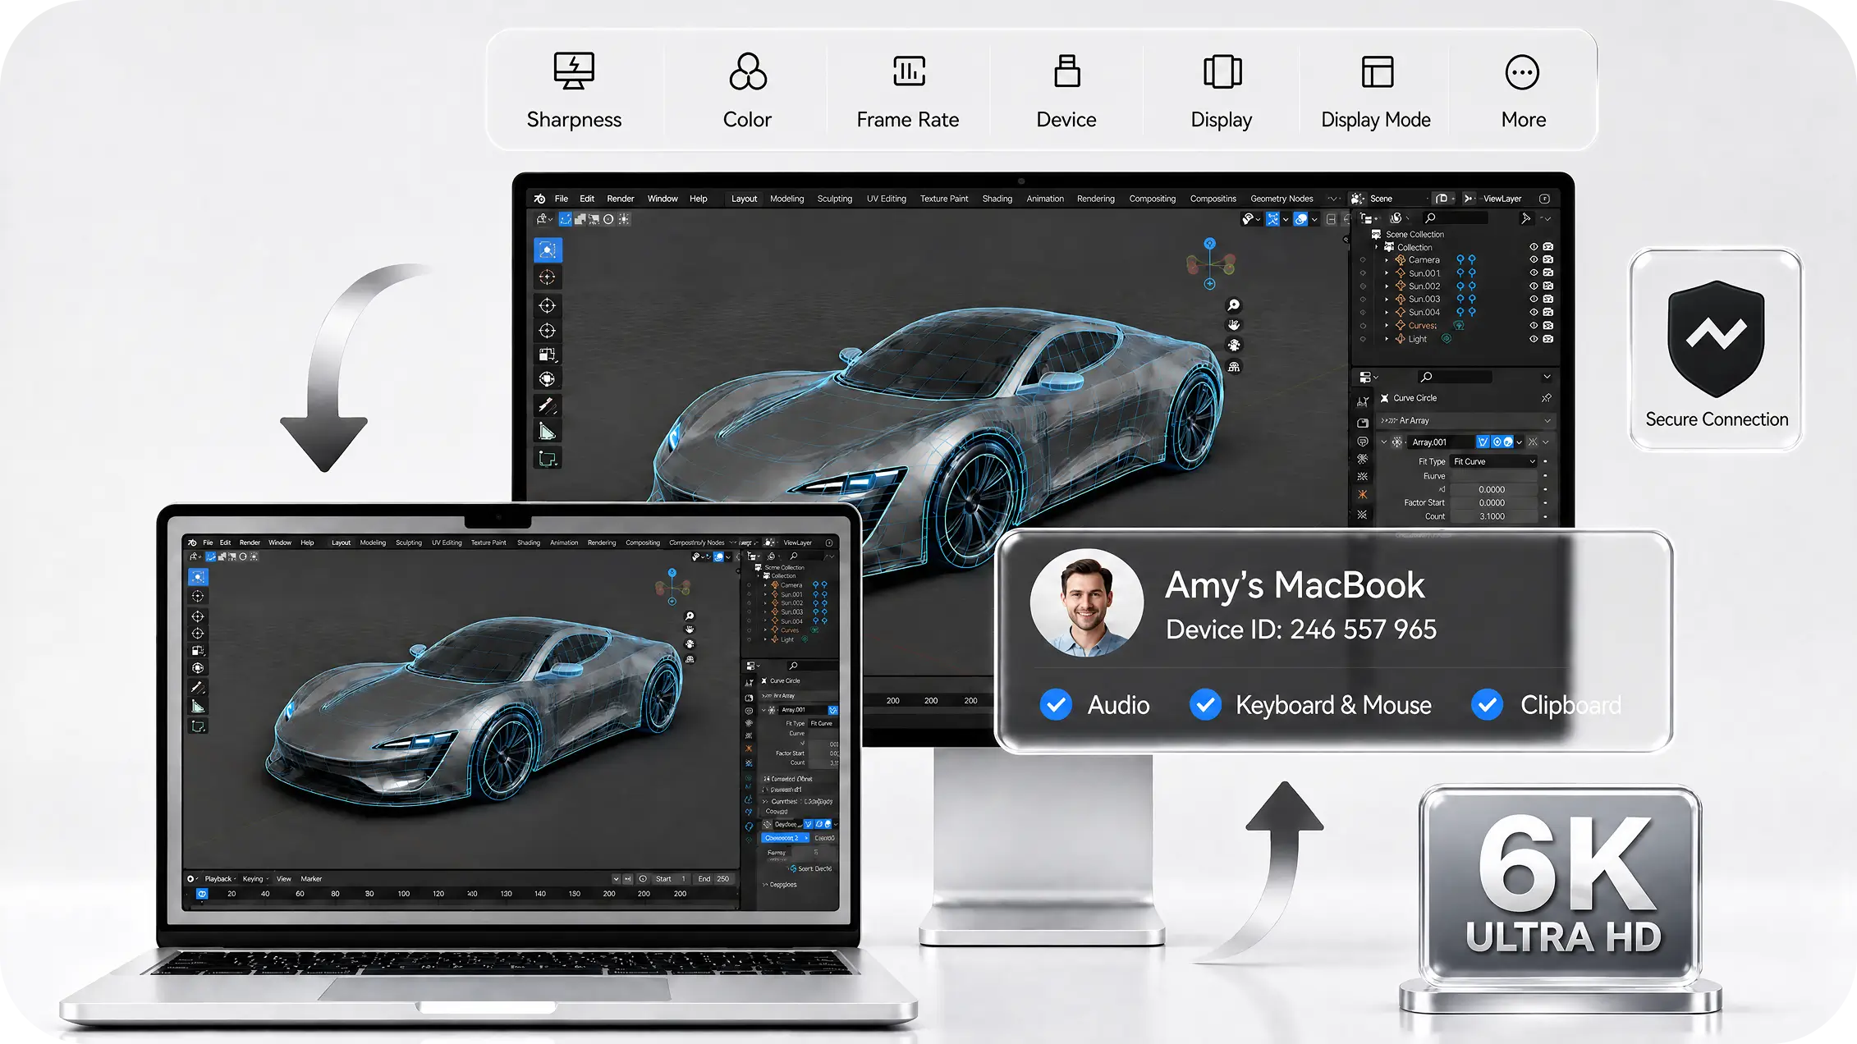
Task: Toggle the Clipboard checkbox
Action: coord(1487,705)
